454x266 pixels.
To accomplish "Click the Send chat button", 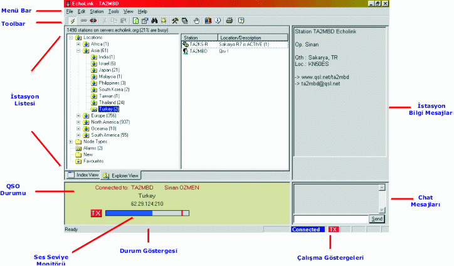I will coord(377,219).
